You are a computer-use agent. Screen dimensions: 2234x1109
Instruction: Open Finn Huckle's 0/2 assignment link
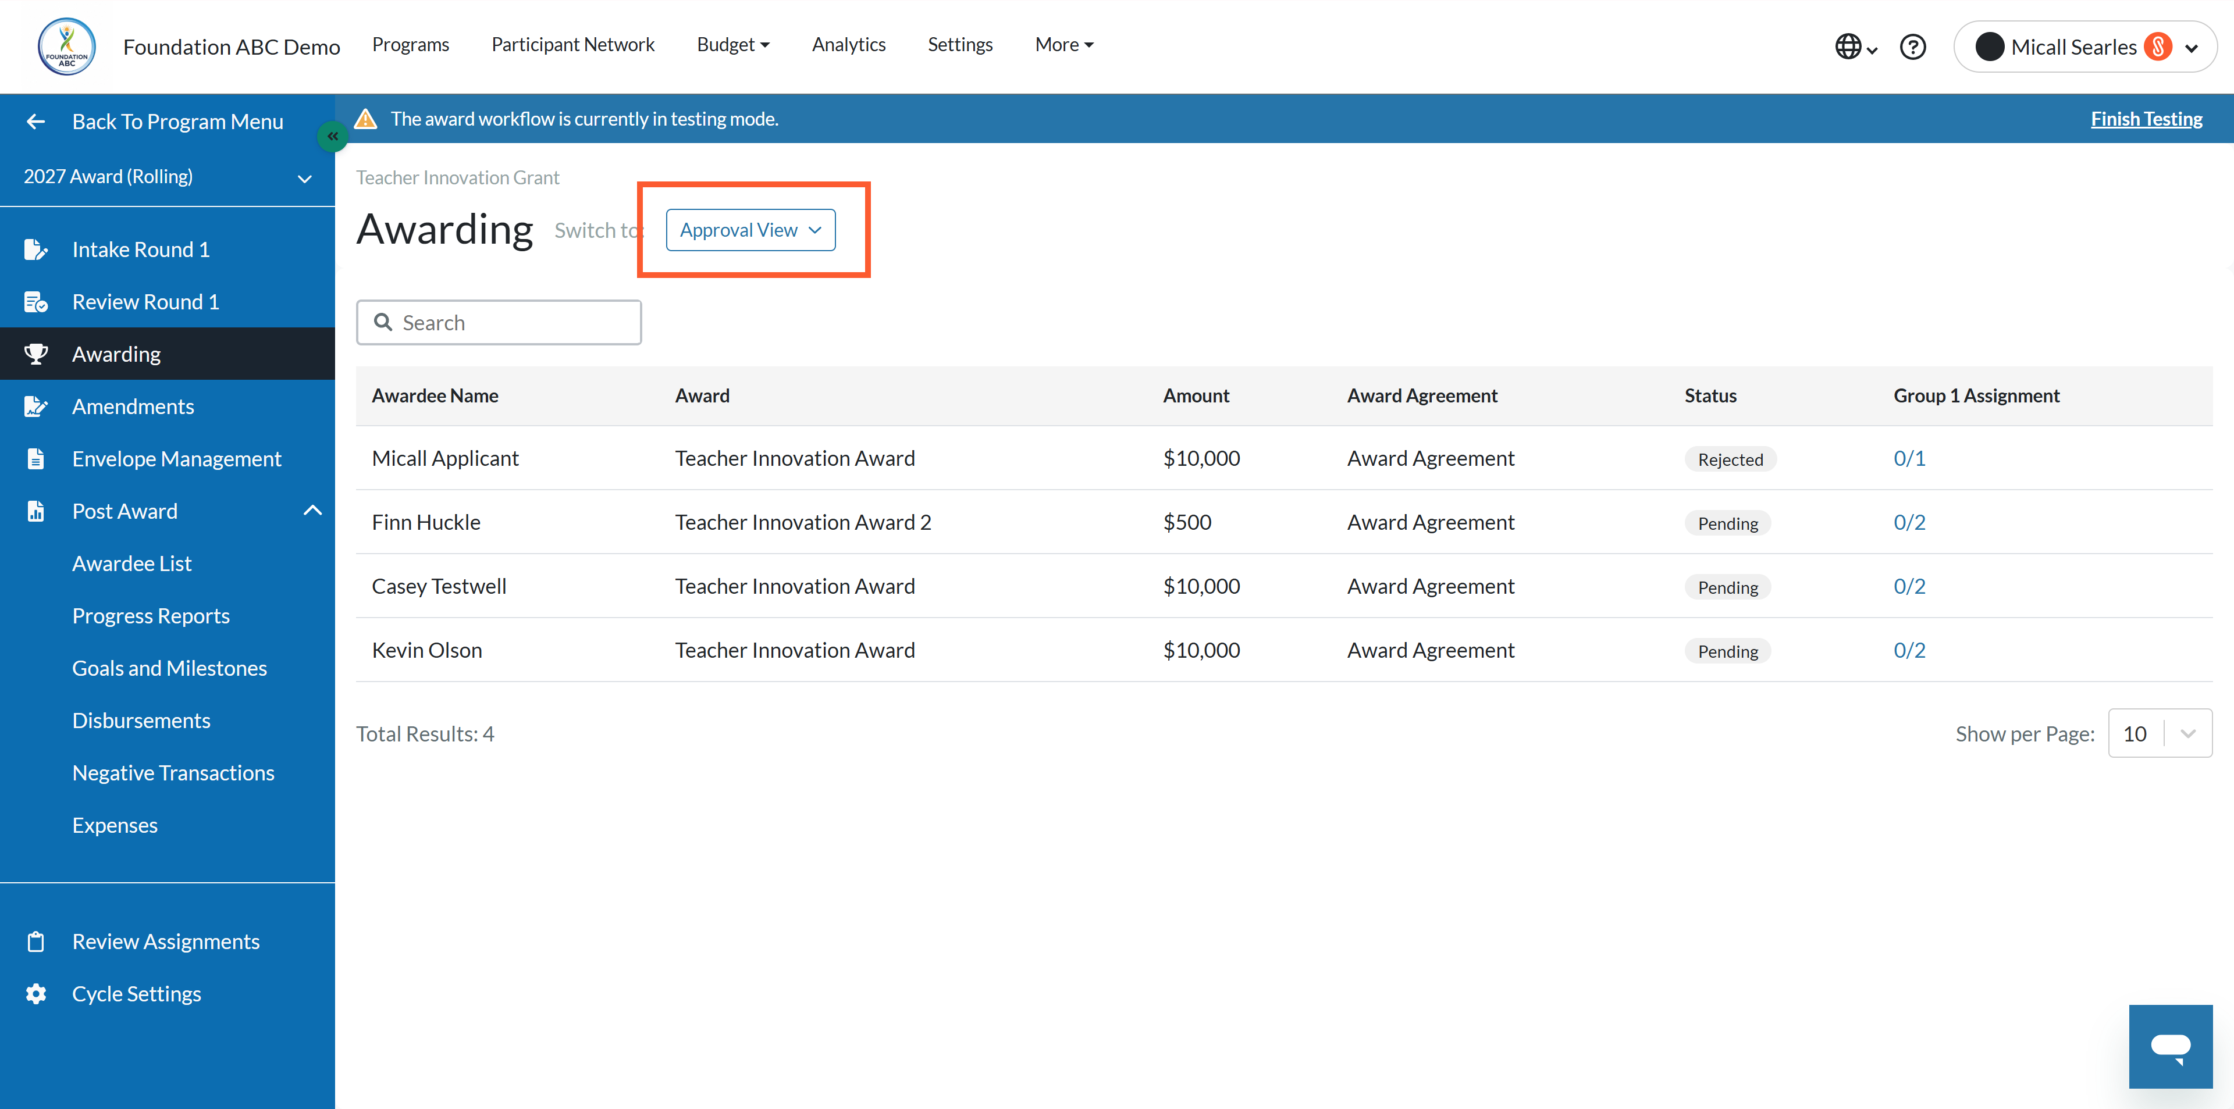point(1909,522)
